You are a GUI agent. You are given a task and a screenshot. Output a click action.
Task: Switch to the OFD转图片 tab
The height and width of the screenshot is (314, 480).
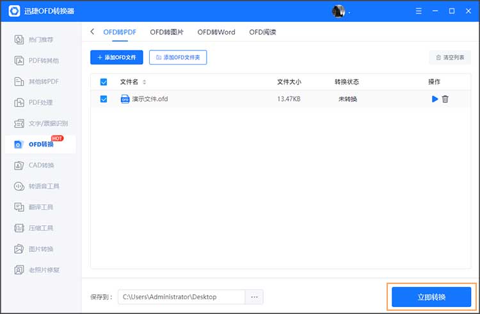166,32
